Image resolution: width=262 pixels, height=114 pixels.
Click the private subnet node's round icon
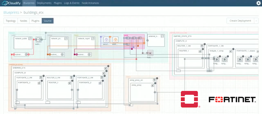62,54
